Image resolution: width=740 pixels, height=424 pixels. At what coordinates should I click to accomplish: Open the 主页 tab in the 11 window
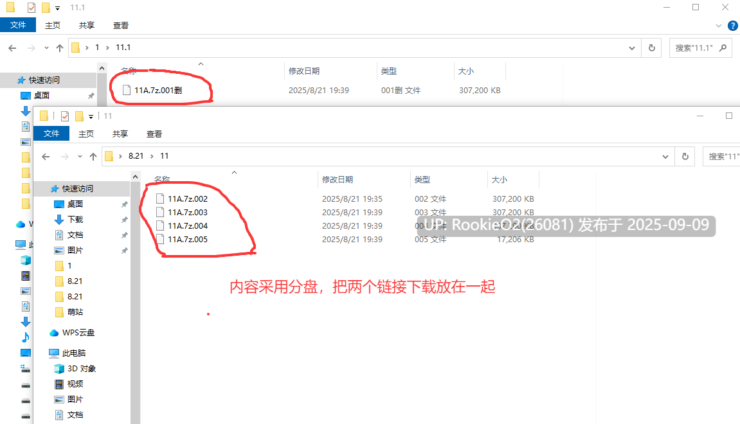[x=86, y=134]
